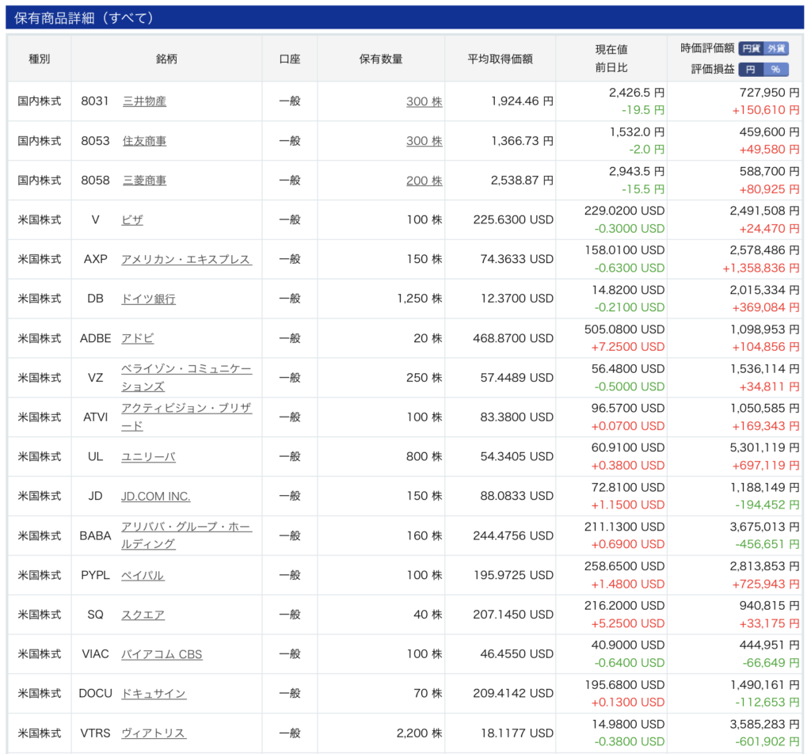The width and height of the screenshot is (811, 754).
Task: Open ペイパル stock link
Action: (143, 575)
